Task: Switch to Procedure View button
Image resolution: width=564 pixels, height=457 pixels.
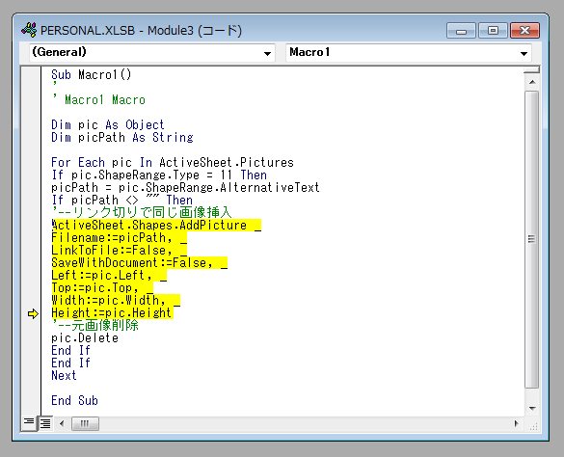Action: [x=29, y=423]
